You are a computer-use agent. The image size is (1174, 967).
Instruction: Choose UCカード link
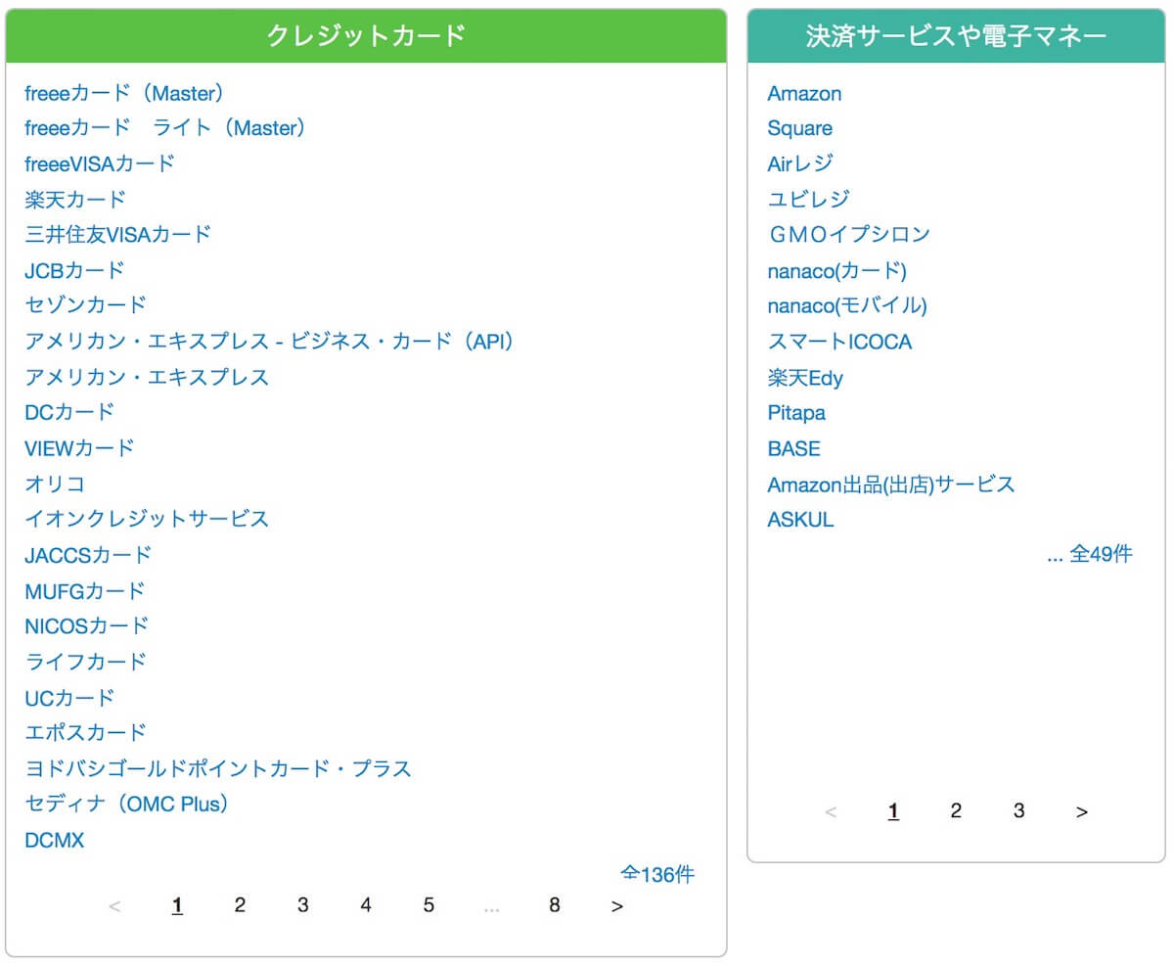click(69, 697)
